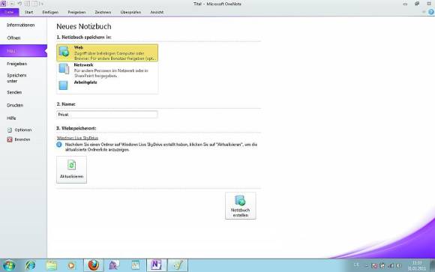
Task: Click the taskbar clock
Action: (417, 265)
